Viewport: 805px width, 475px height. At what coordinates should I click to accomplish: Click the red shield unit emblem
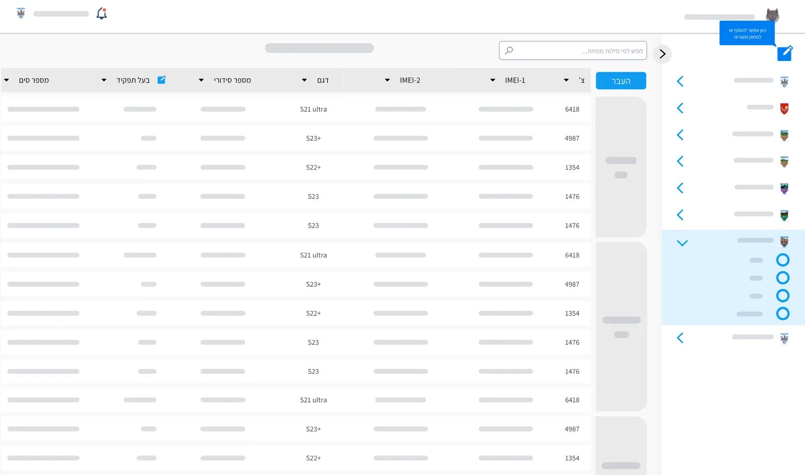pyautogui.click(x=784, y=108)
